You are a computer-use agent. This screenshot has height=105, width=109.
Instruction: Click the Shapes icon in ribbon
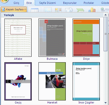click(x=69, y=10)
